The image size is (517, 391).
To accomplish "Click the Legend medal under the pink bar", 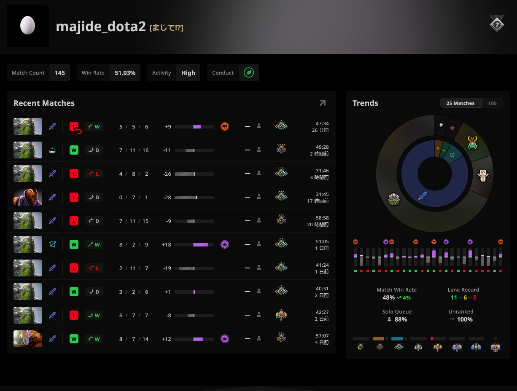I will coord(438,347).
